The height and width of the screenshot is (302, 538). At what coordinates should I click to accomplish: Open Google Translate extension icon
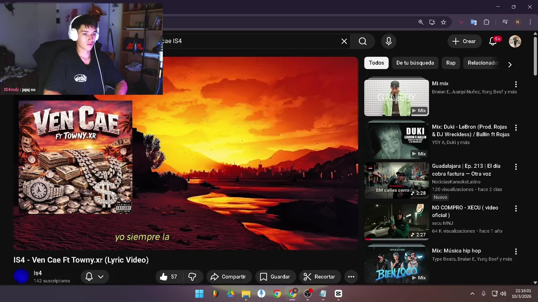point(474,22)
